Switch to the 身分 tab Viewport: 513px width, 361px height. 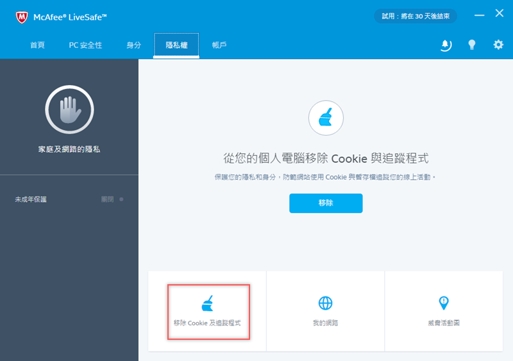point(134,45)
